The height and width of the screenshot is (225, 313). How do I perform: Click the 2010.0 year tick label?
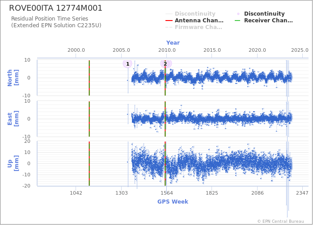167,50
